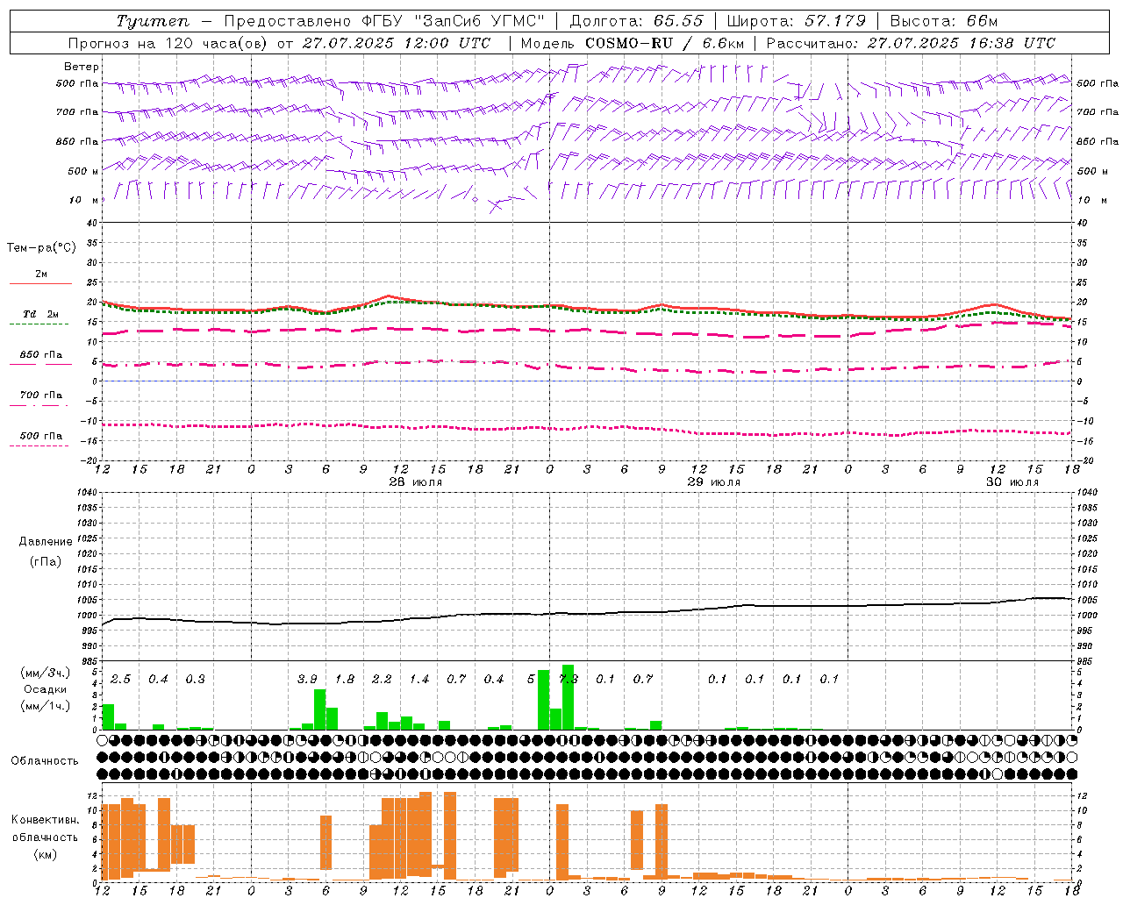Viewport: 1123px width, 898px height.
Task: Click the '3.9' three-hour precipitation value
Action: click(x=307, y=679)
